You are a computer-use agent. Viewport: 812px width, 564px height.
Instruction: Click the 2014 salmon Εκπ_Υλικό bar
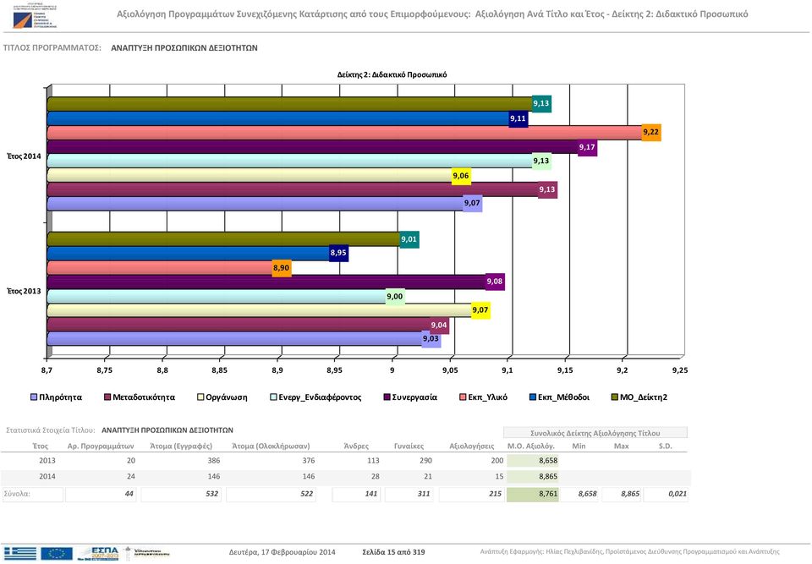click(344, 133)
